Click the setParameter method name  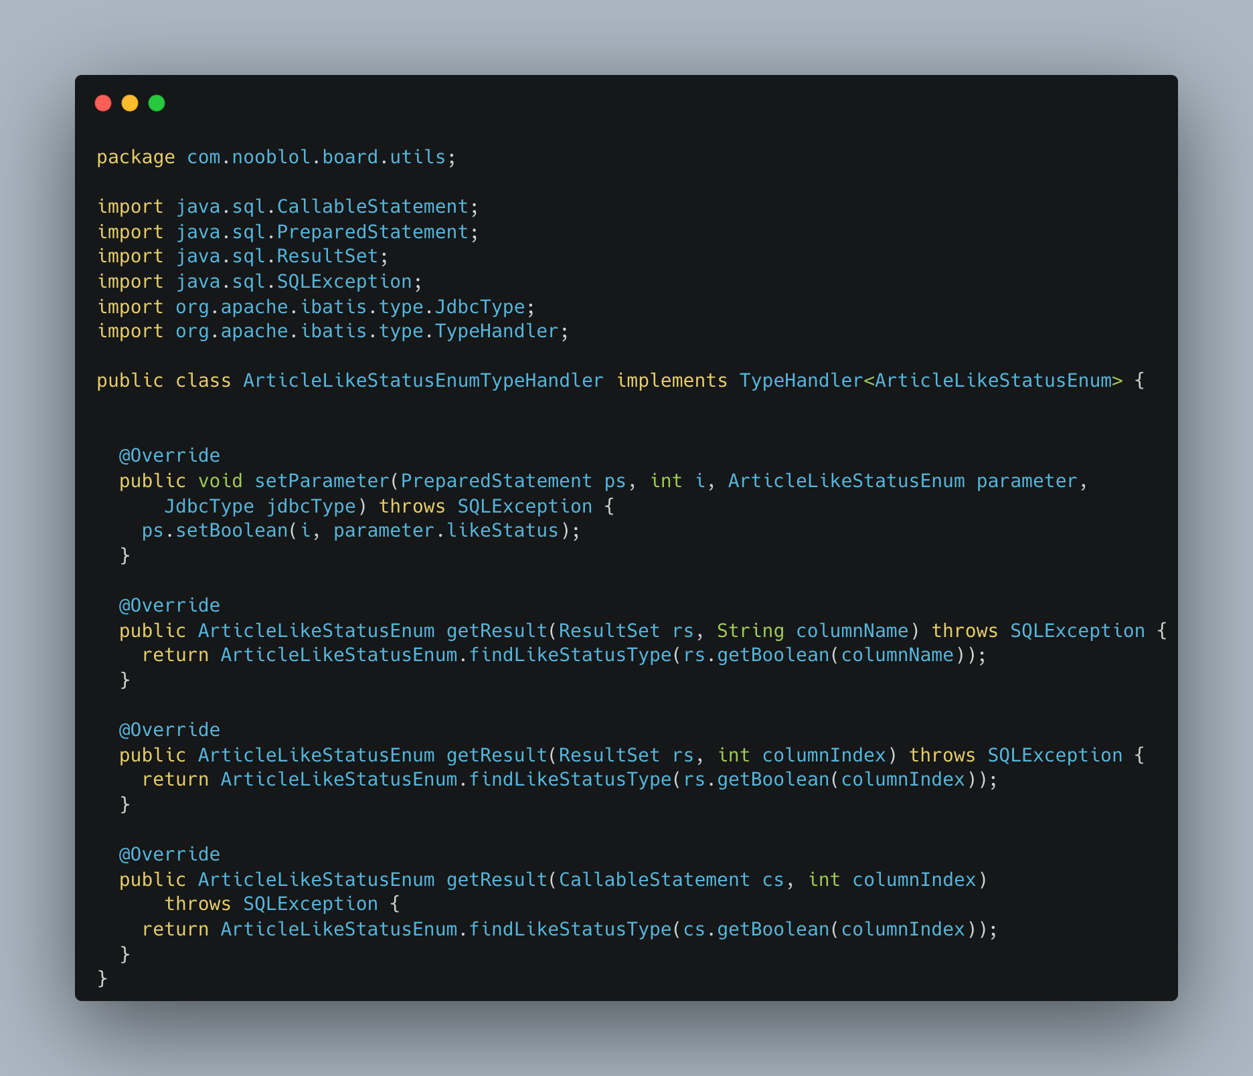(322, 481)
